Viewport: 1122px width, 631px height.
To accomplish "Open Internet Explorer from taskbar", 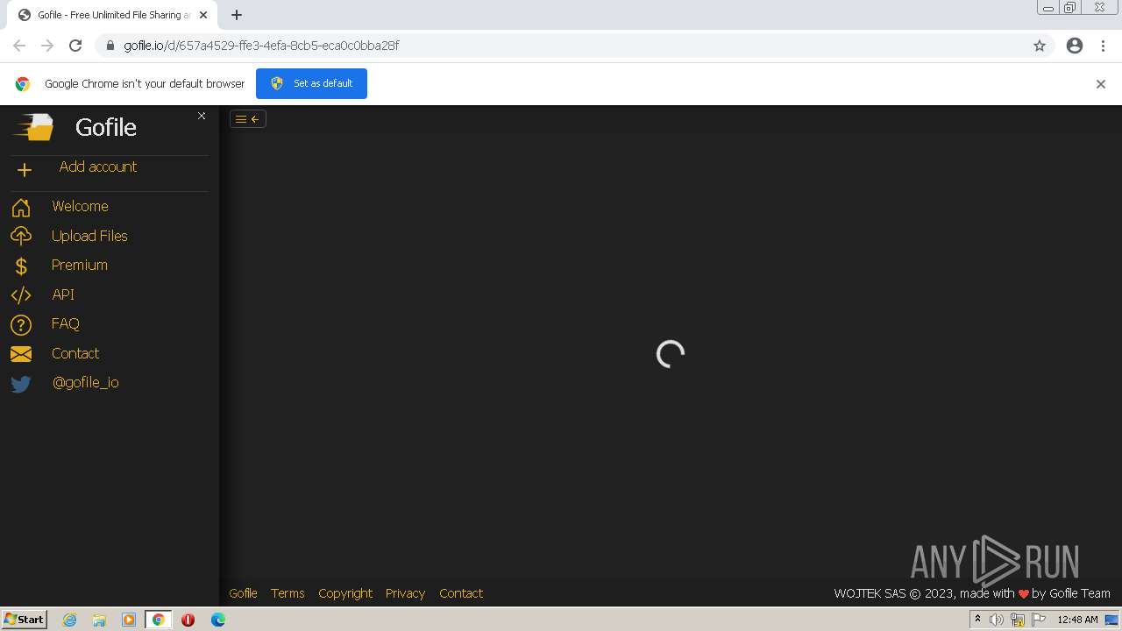I will (x=70, y=620).
